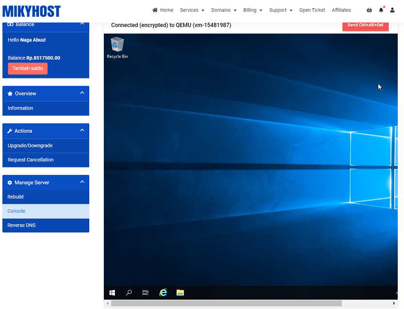This screenshot has height=309, width=404.
Task: Open the user account icon
Action: (392, 10)
